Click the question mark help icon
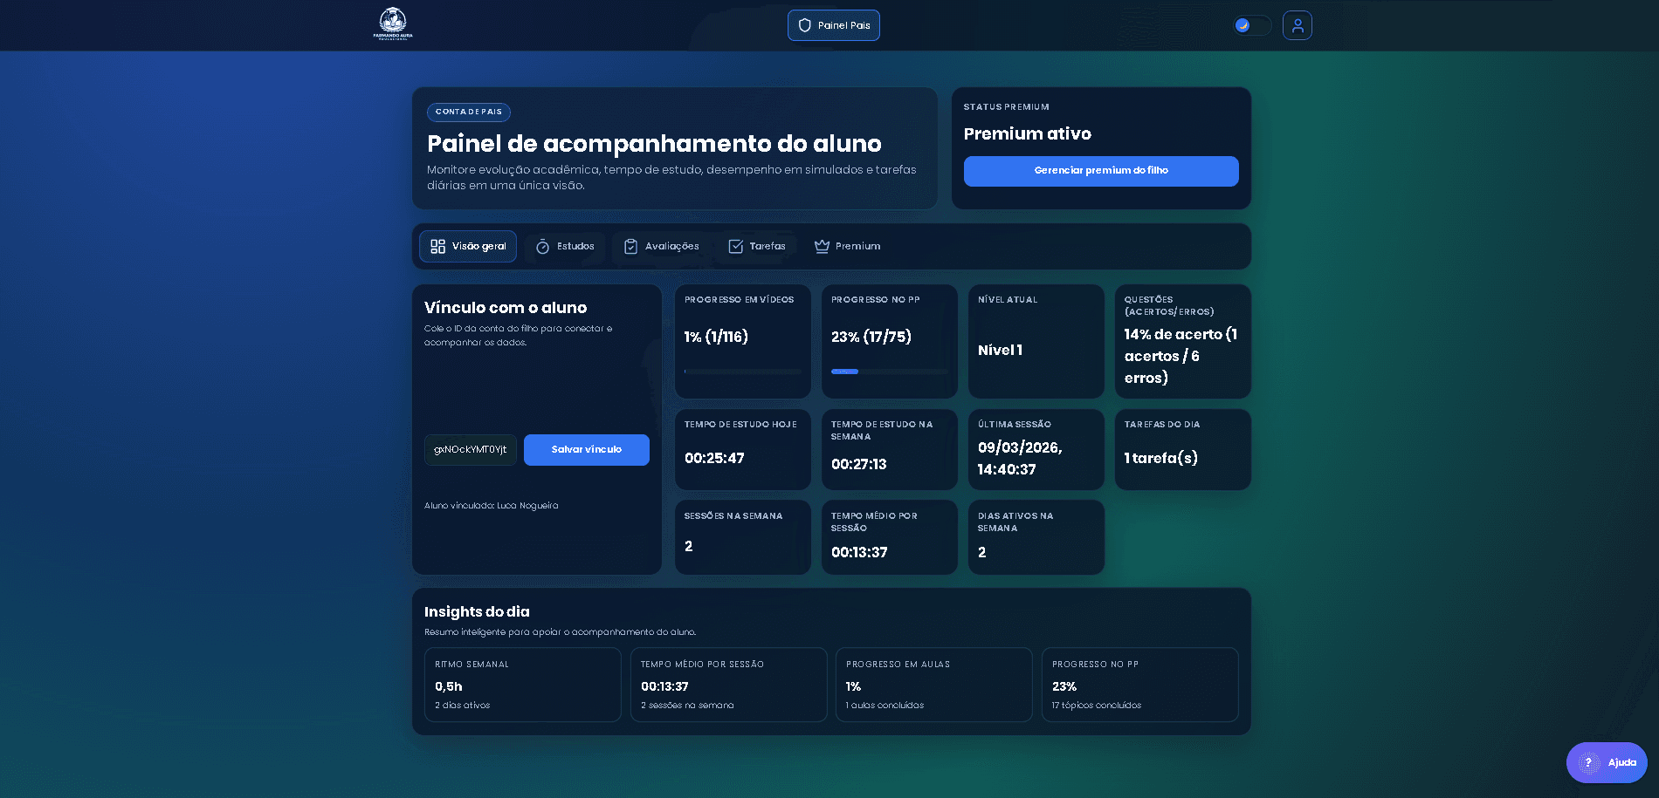This screenshot has height=798, width=1659. pyautogui.click(x=1587, y=761)
